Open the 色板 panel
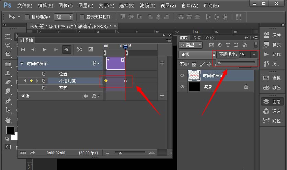This screenshot has height=170, width=287. [272, 78]
